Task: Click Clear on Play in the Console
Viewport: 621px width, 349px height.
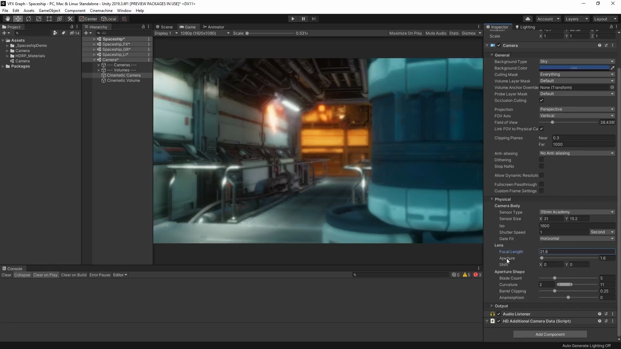Action: tap(45, 275)
